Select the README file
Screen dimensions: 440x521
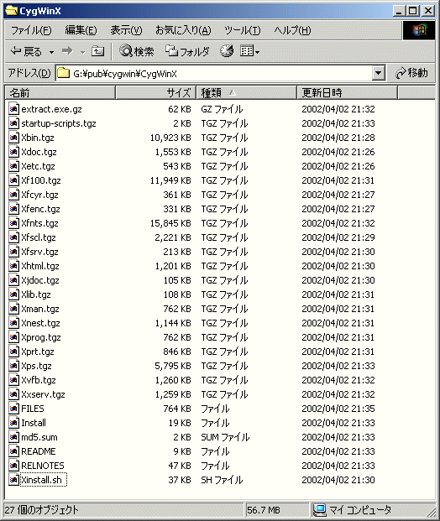39,451
